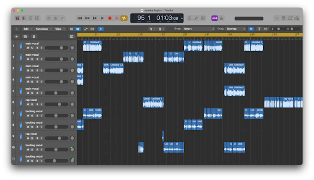Open the left-click Pointer tool menu
Screen dimensions: 314x180
click(x=152, y=29)
